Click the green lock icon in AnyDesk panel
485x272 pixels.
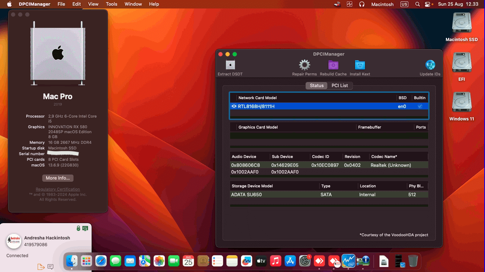[x=78, y=228]
